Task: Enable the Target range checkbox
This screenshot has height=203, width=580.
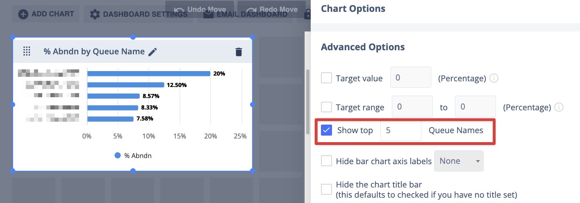Action: coord(326,107)
